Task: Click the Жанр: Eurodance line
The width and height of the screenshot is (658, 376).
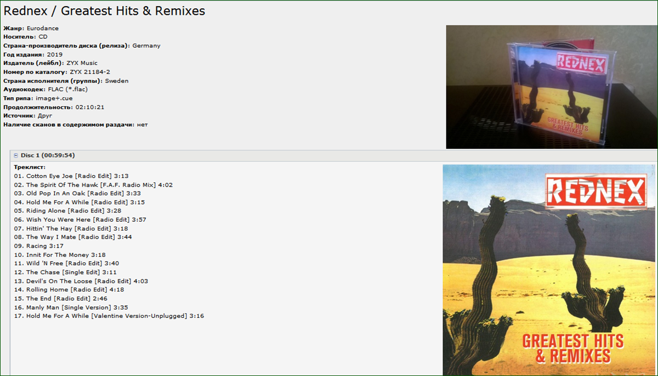Action: 31,28
